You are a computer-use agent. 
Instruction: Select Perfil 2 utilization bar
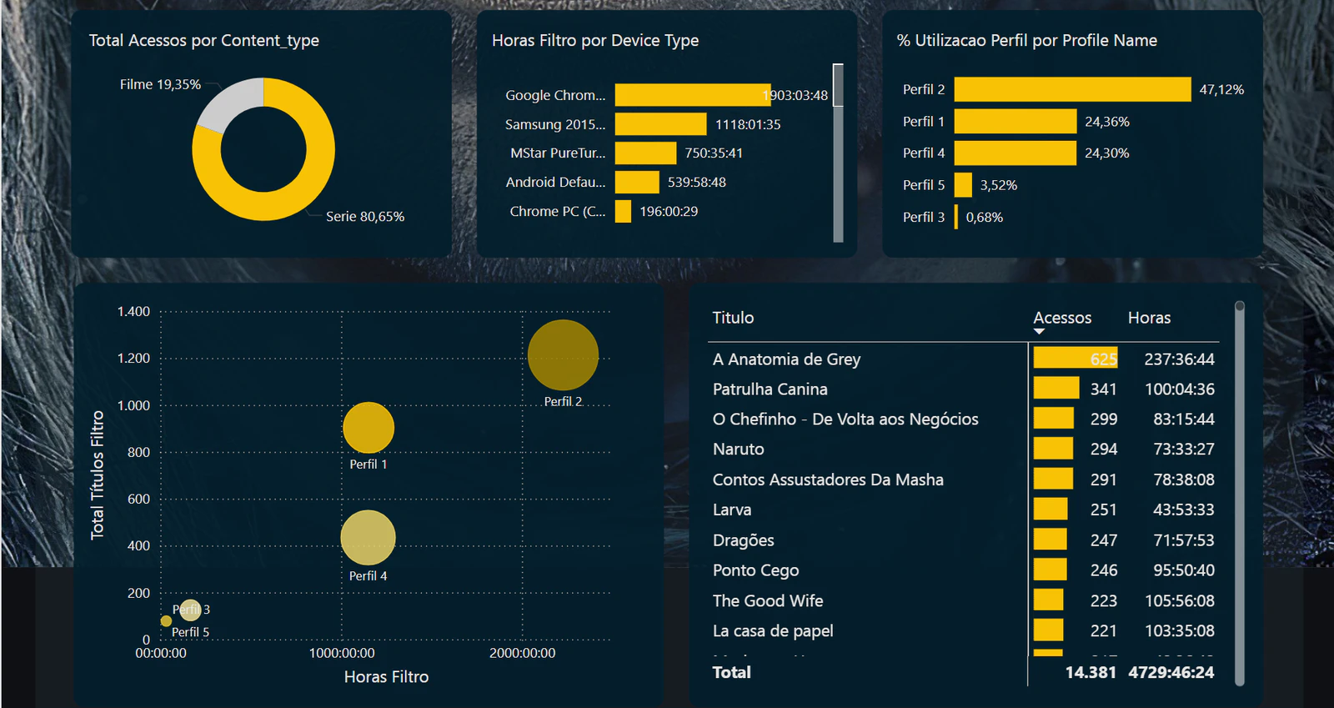[1072, 89]
